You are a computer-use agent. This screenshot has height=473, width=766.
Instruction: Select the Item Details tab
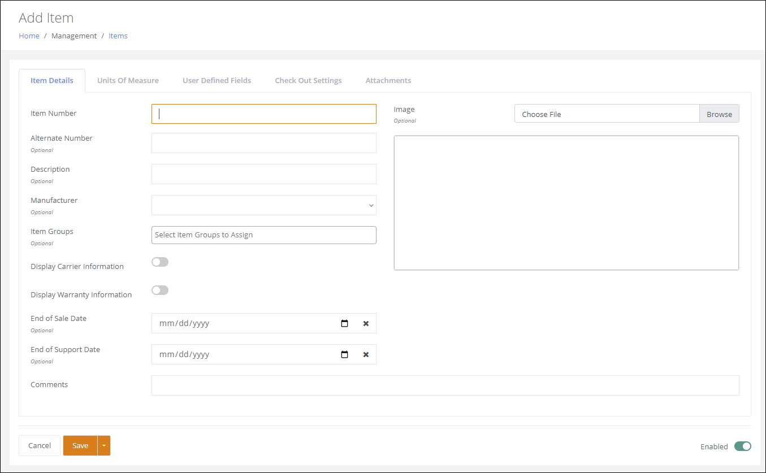pos(52,80)
